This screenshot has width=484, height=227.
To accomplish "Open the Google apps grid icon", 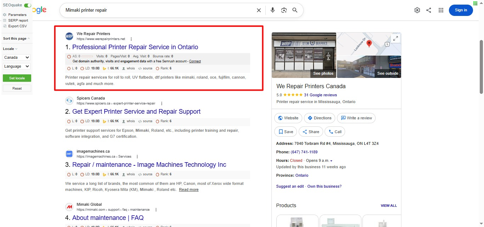I will point(441,10).
